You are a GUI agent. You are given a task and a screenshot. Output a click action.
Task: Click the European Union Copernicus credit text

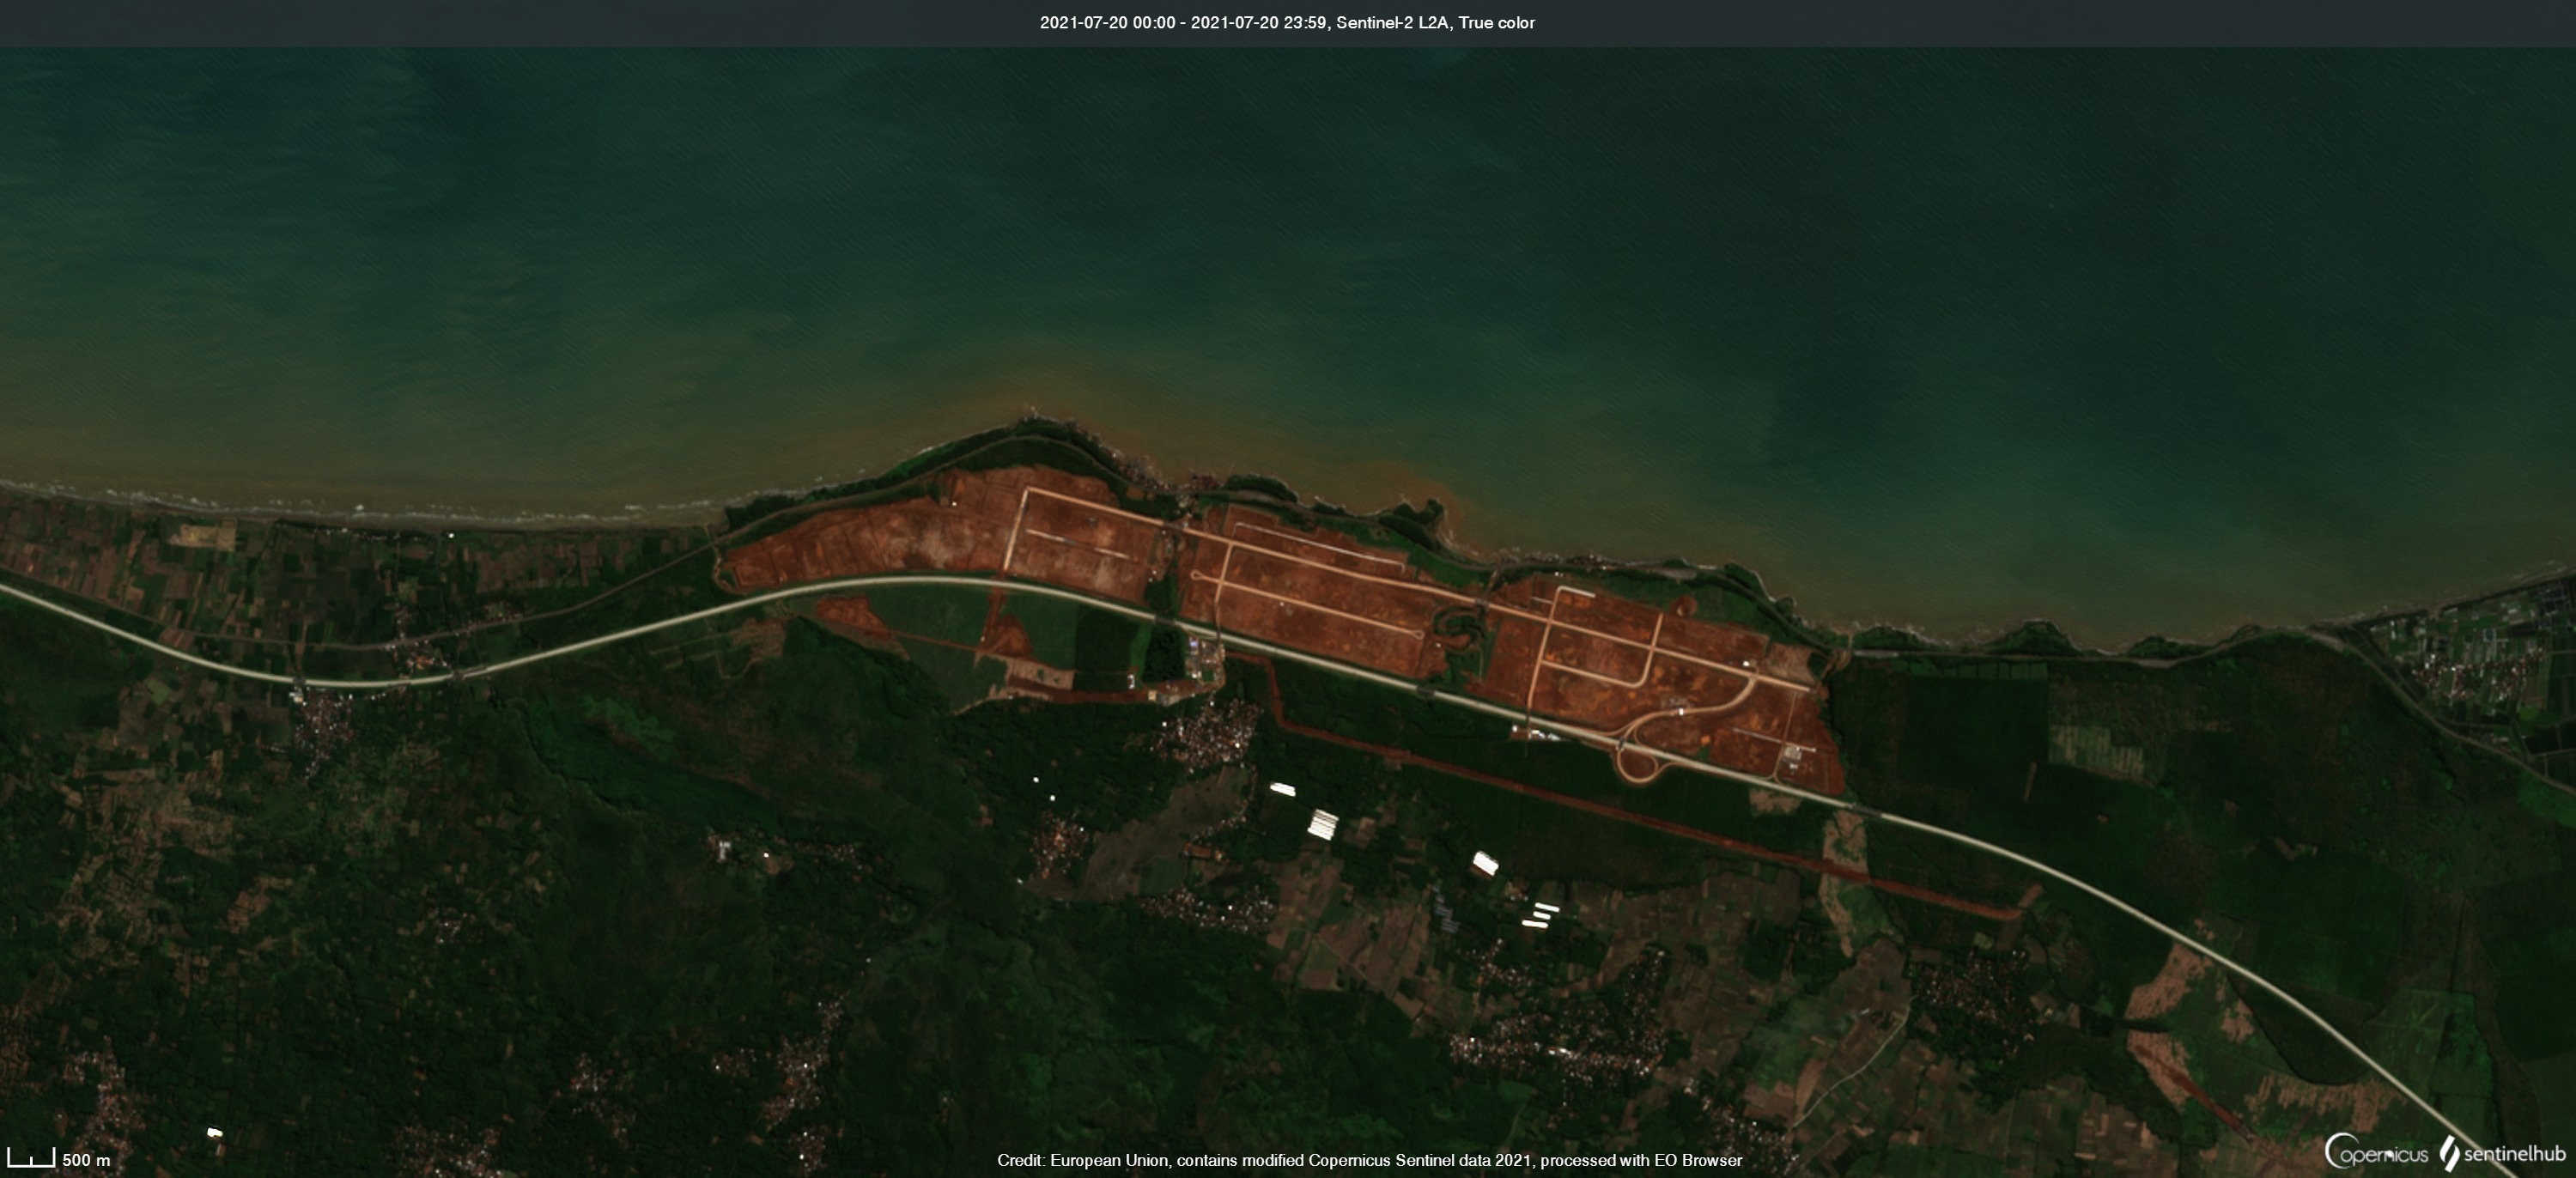coord(1369,1160)
